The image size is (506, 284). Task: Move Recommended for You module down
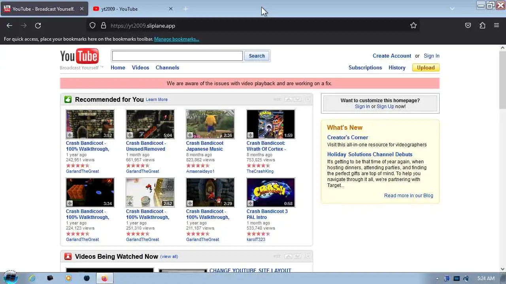pos(298,99)
